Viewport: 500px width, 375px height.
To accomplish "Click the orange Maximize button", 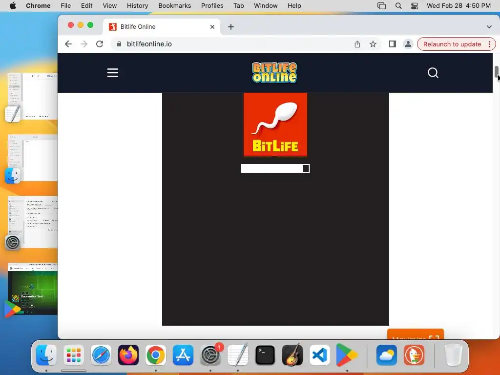I will click(415, 334).
